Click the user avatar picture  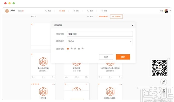tap(166, 11)
